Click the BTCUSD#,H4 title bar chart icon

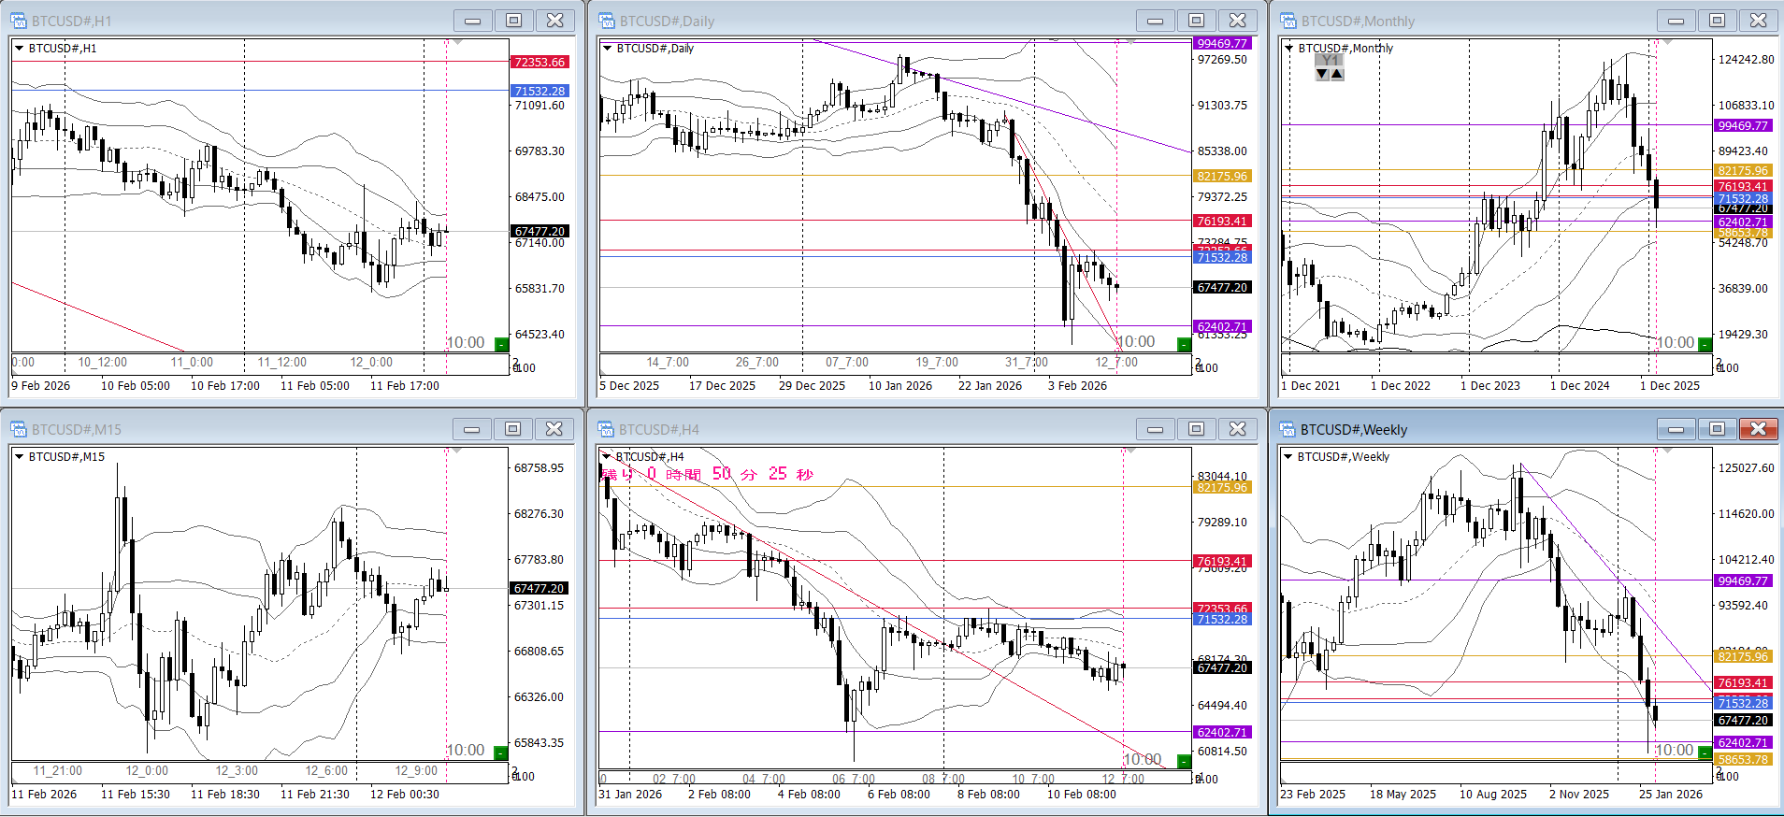click(x=607, y=429)
